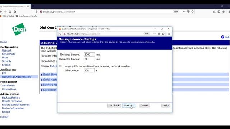230x129 pixels.
Task: Go to Home in sidebar
Action: coord(4,42)
